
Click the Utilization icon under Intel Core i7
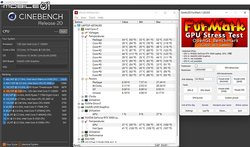pos(86,100)
